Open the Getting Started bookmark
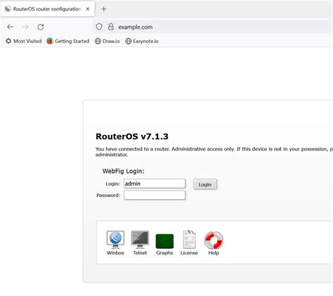The image size is (333, 296). coord(68,41)
